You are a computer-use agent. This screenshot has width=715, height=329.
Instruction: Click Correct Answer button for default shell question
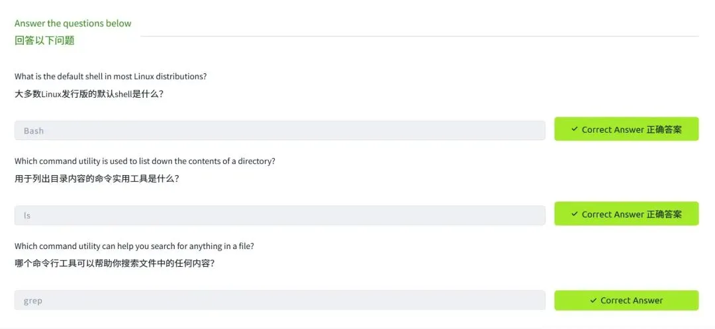click(x=626, y=129)
